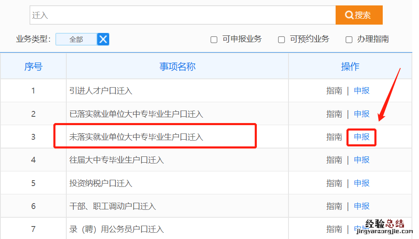Click the orange 搜索 search button
This screenshot has width=419, height=239.
pos(359,15)
